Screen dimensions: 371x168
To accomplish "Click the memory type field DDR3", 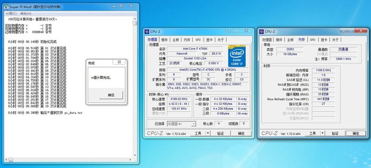I will coord(290,49).
